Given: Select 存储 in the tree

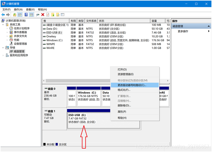Looking at the screenshot, I should pyautogui.click(x=12, y=48).
